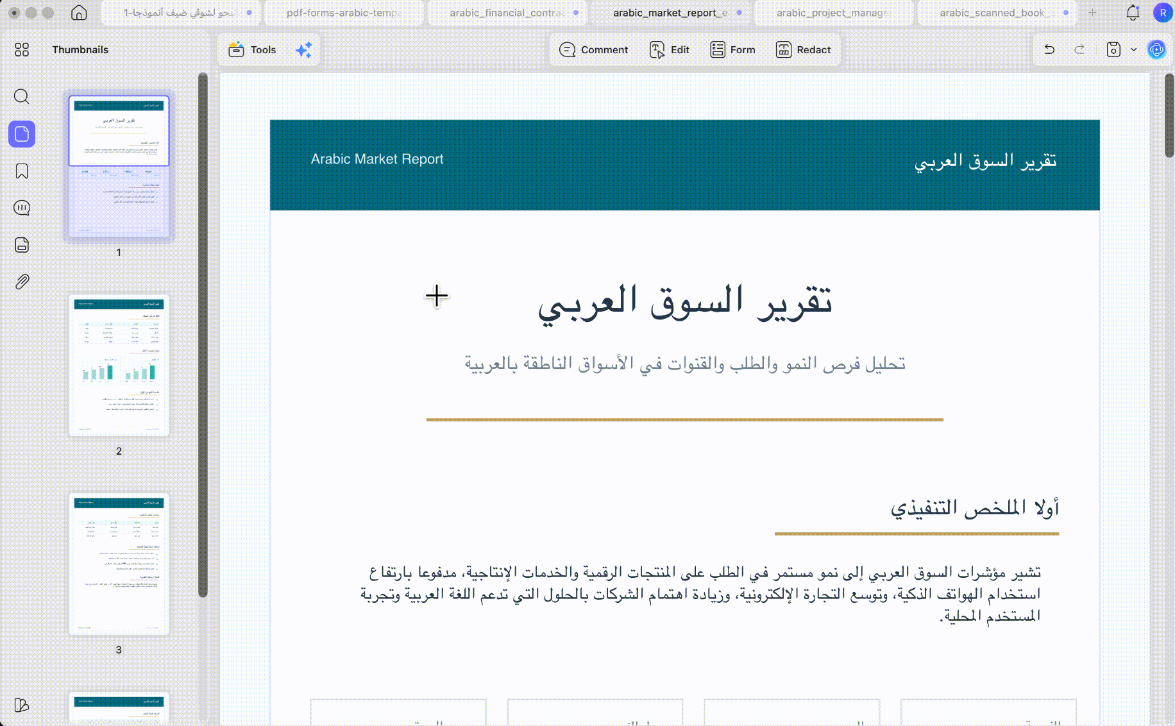Click the thumbnails panel scrollbar

coord(203,335)
